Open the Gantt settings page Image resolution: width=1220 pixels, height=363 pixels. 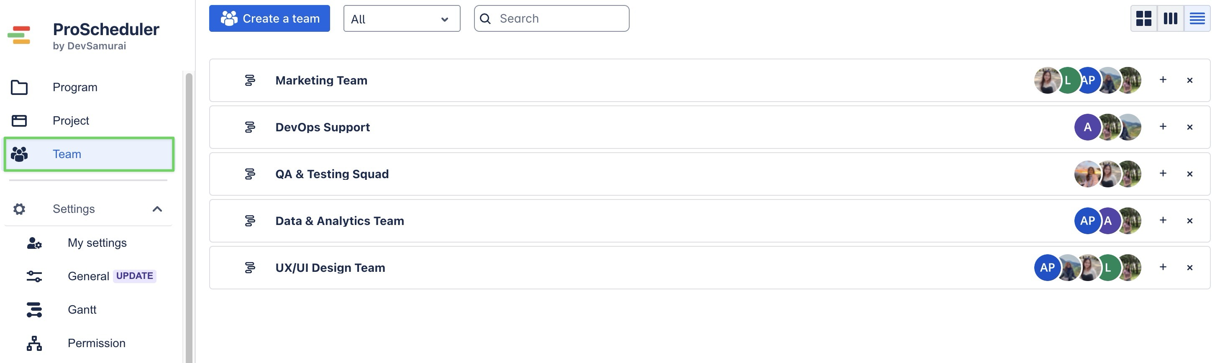82,309
